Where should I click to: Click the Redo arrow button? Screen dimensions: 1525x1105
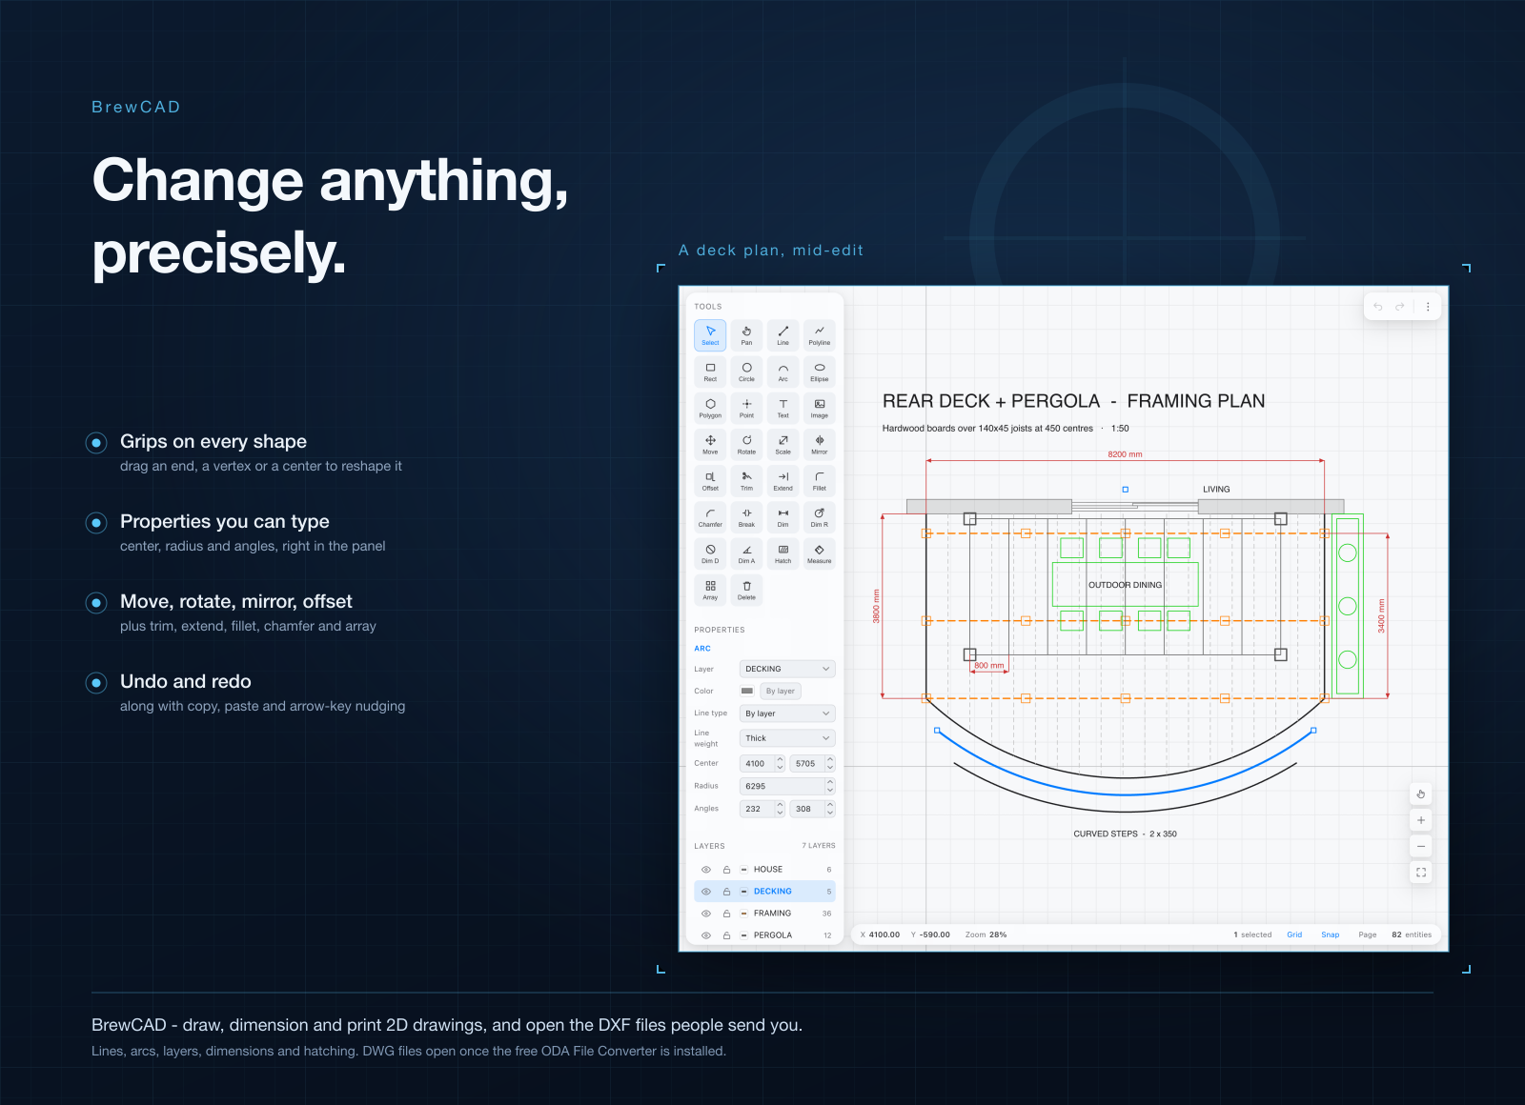(x=1400, y=307)
